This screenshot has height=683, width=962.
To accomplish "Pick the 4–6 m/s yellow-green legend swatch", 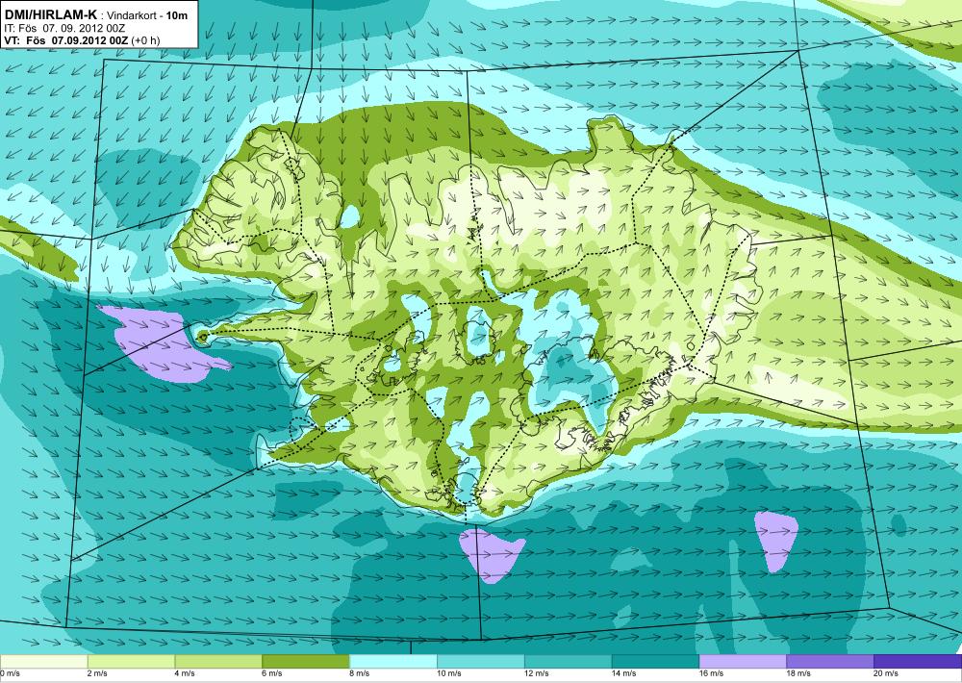I will point(218,661).
